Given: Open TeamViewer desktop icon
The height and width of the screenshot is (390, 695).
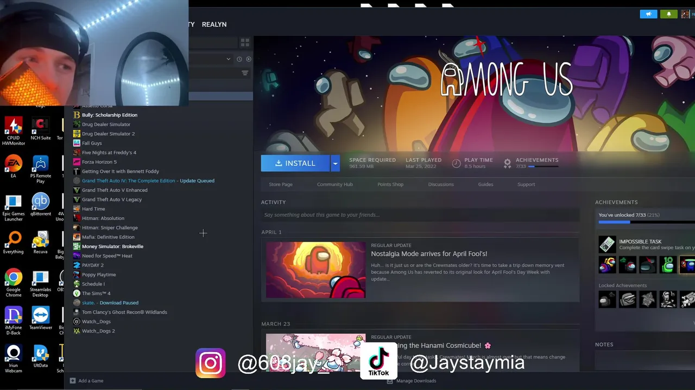Looking at the screenshot, I should pos(40,318).
